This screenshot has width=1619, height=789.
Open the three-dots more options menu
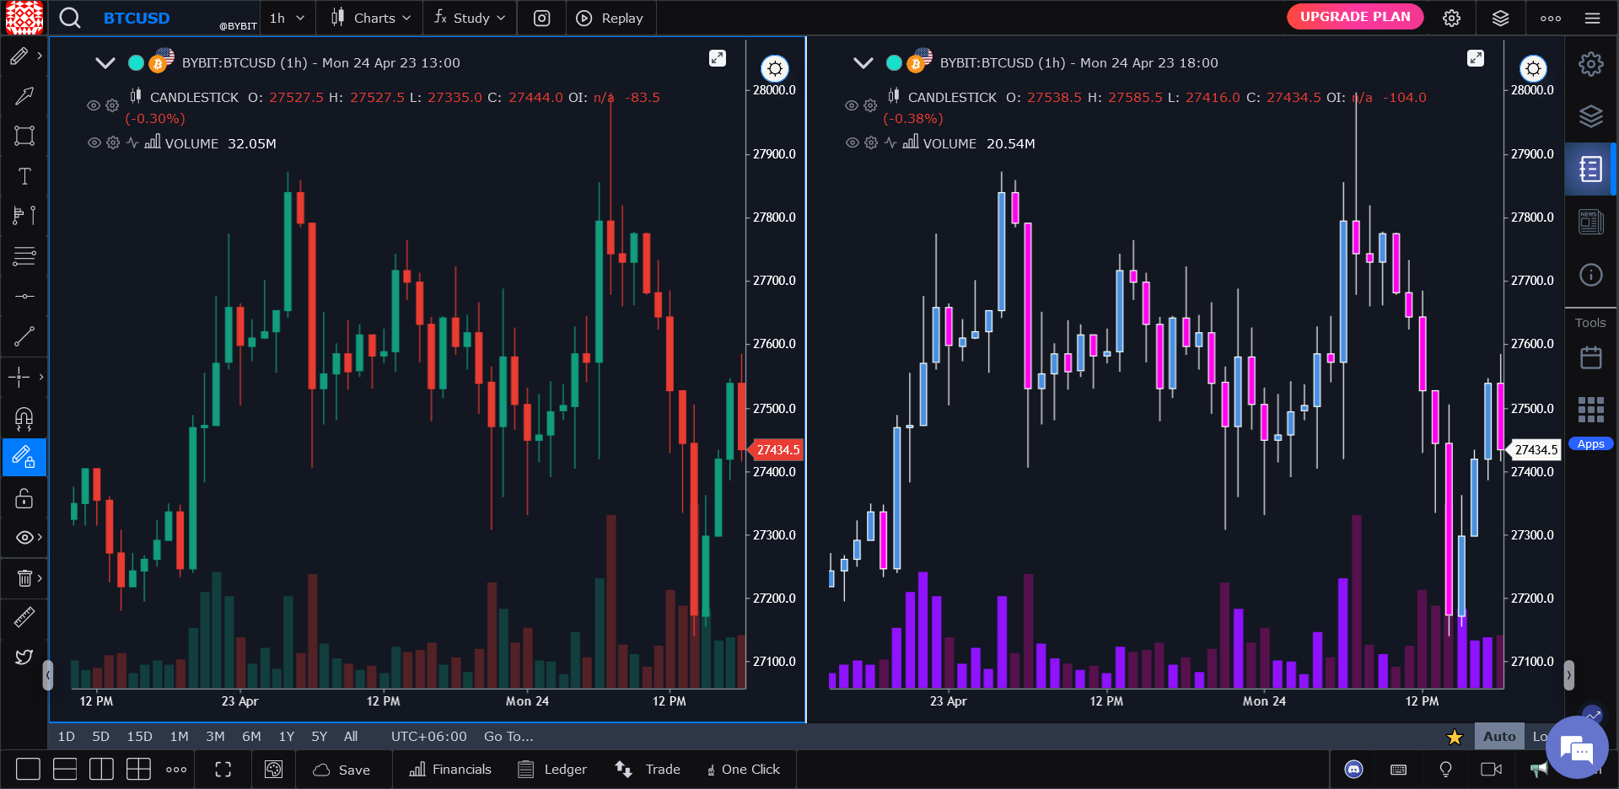pyautogui.click(x=1550, y=19)
